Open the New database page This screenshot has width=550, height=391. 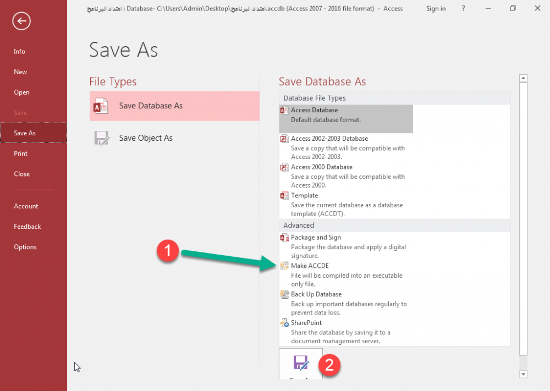point(34,72)
